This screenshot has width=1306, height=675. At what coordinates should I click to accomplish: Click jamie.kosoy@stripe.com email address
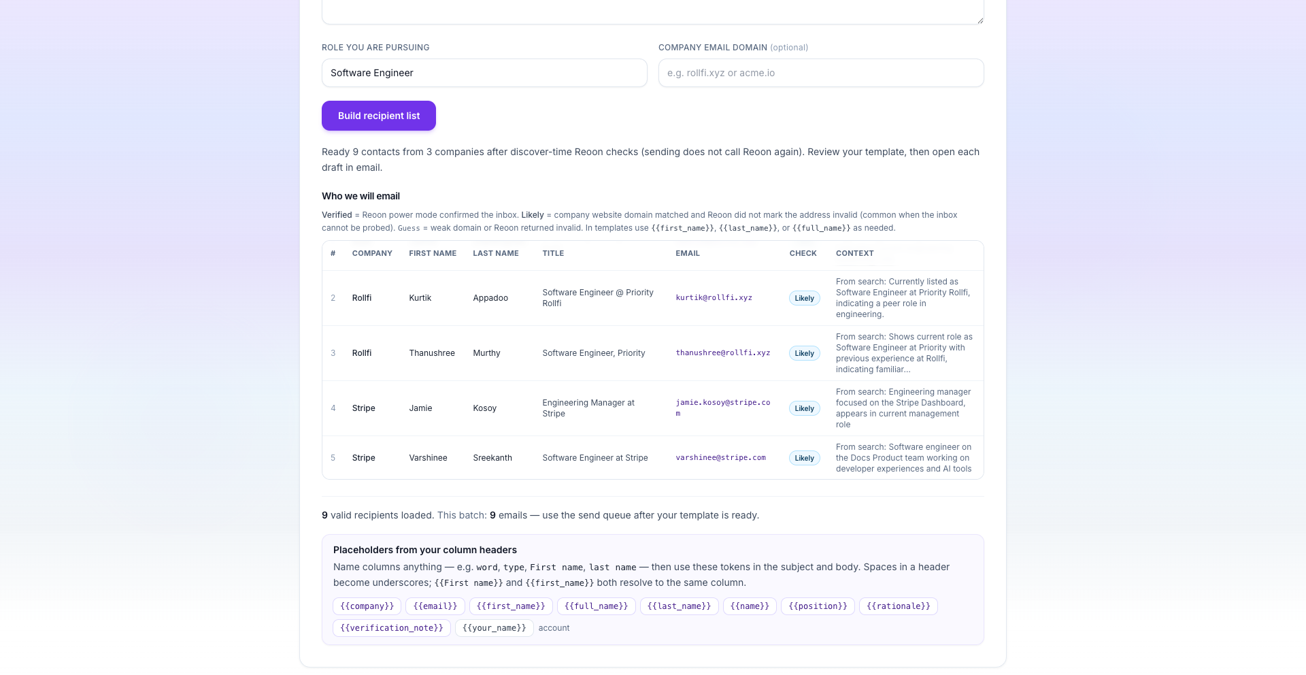pos(722,408)
